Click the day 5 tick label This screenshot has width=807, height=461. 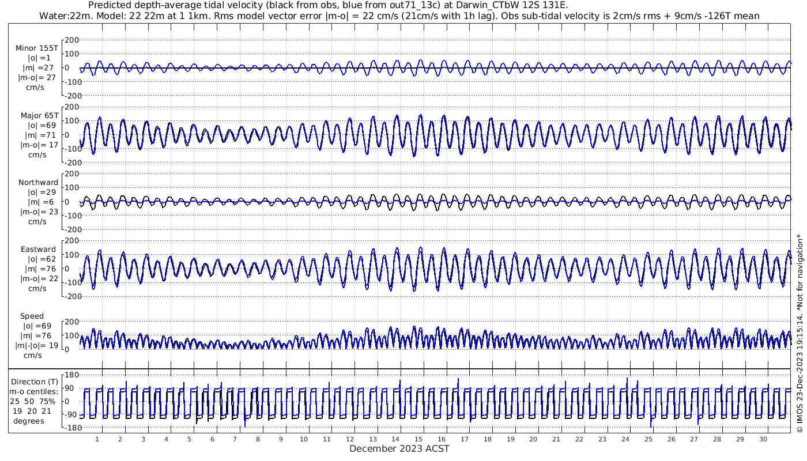pos(189,439)
